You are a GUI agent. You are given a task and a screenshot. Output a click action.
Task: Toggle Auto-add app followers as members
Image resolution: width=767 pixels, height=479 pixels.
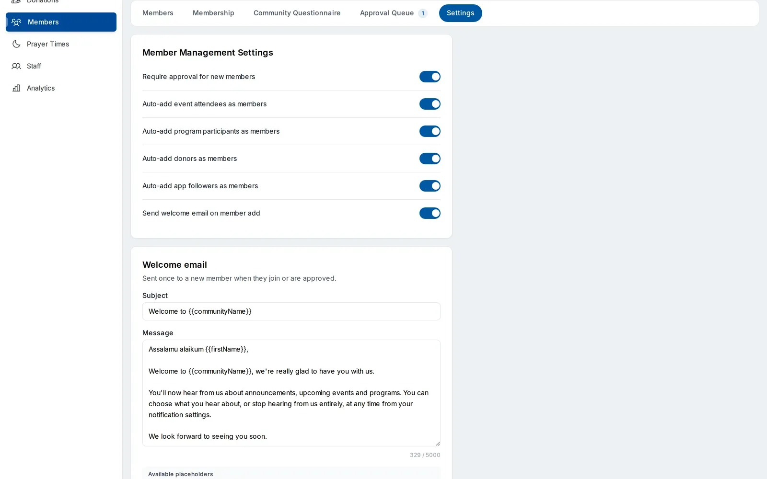430,186
